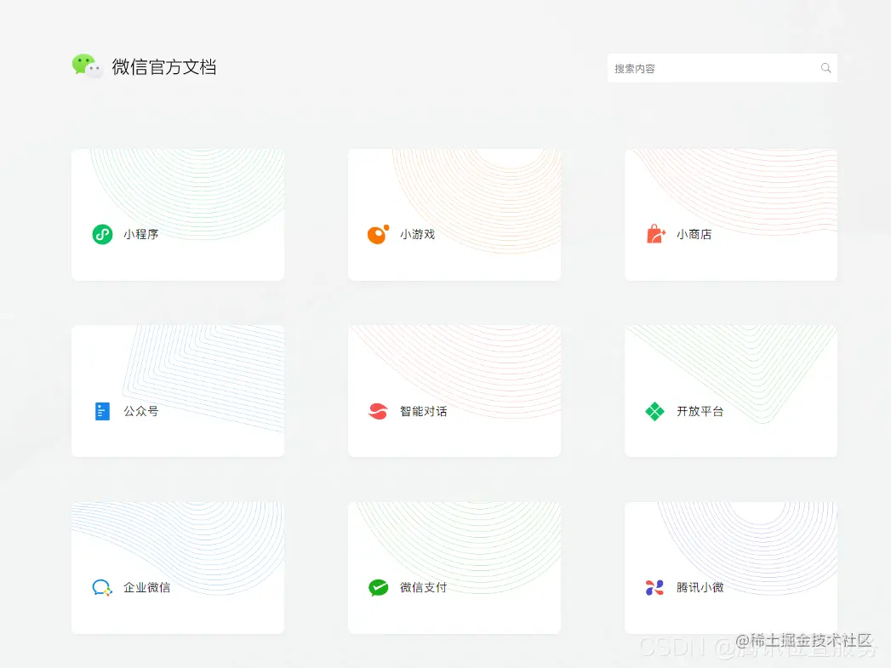Click the green 微信支付 checkmark icon
891x668 pixels.
[x=379, y=587]
